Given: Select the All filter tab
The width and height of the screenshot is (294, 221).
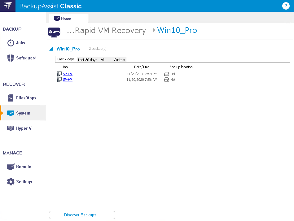Looking at the screenshot, I should [106, 59].
